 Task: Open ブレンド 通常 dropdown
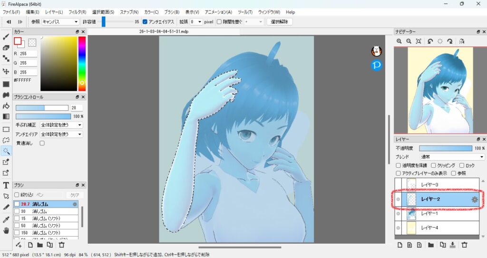(452, 157)
